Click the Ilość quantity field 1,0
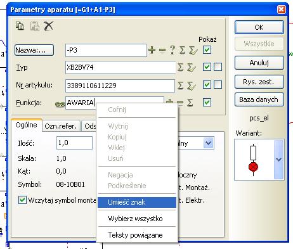 [74, 143]
